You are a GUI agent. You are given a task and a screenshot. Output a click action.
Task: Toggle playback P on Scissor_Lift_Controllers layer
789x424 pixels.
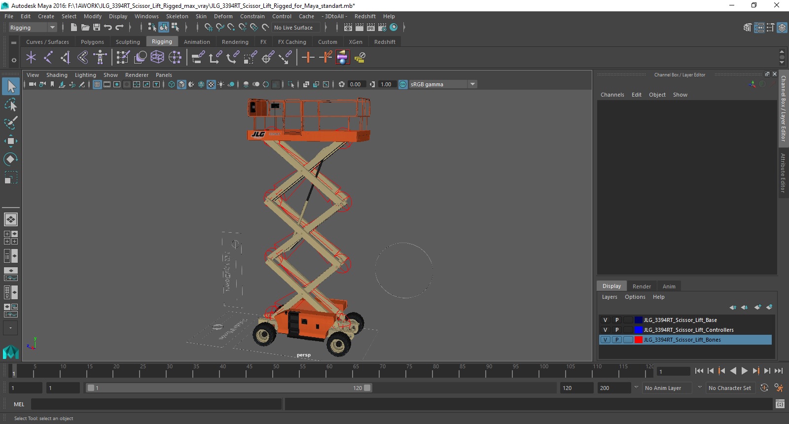617,330
